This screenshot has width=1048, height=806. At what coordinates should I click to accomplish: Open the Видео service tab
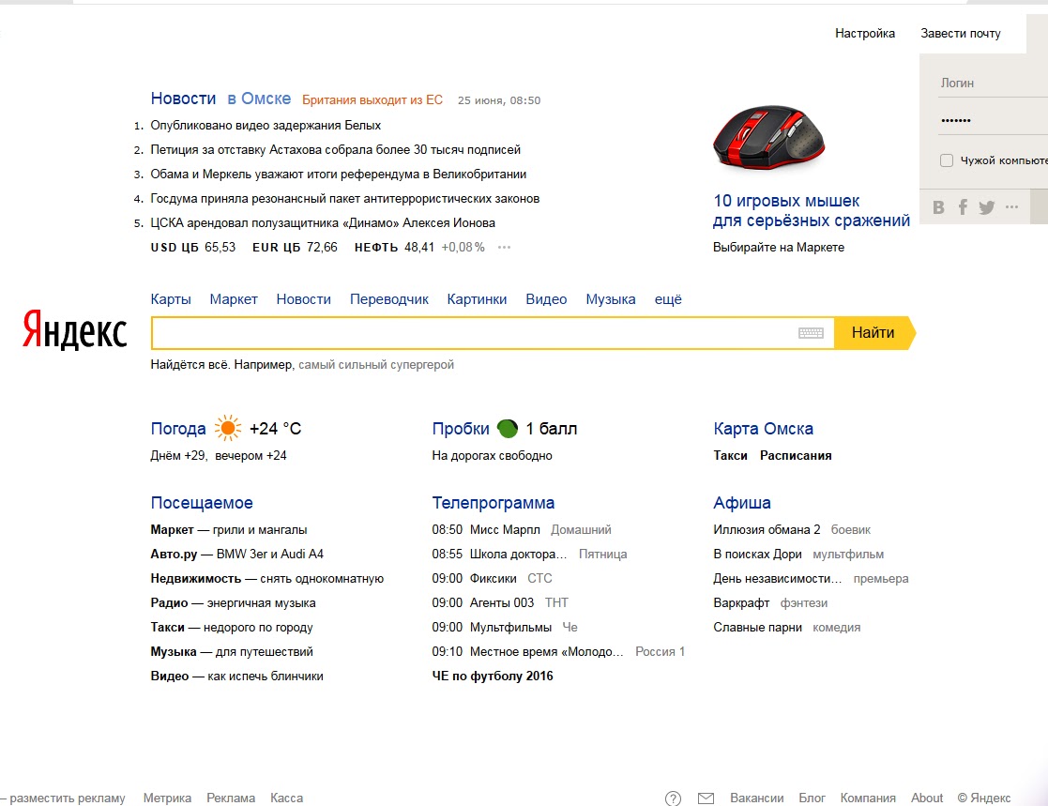[546, 299]
